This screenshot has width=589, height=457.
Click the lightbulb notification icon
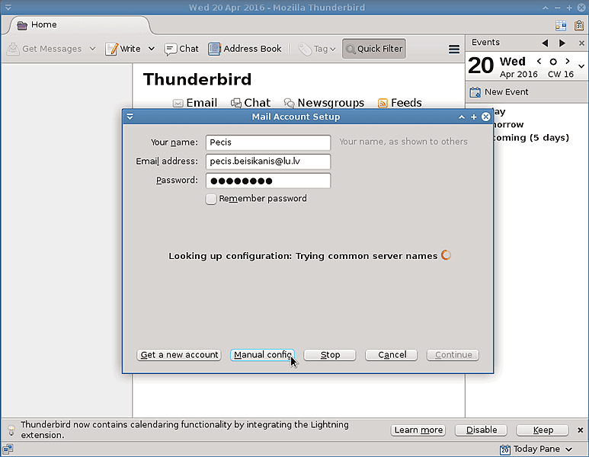11,430
